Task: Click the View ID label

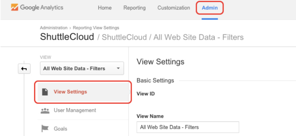Action: click(x=146, y=94)
